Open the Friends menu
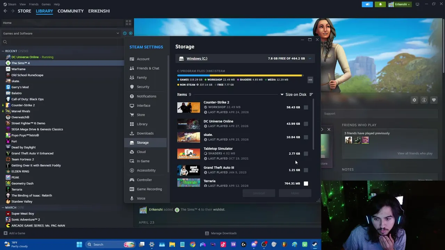The width and height of the screenshot is (445, 250). pyautogui.click(x=34, y=4)
